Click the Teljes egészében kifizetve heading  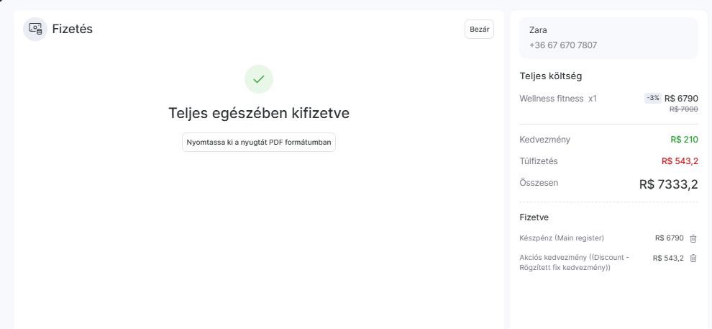click(x=259, y=113)
